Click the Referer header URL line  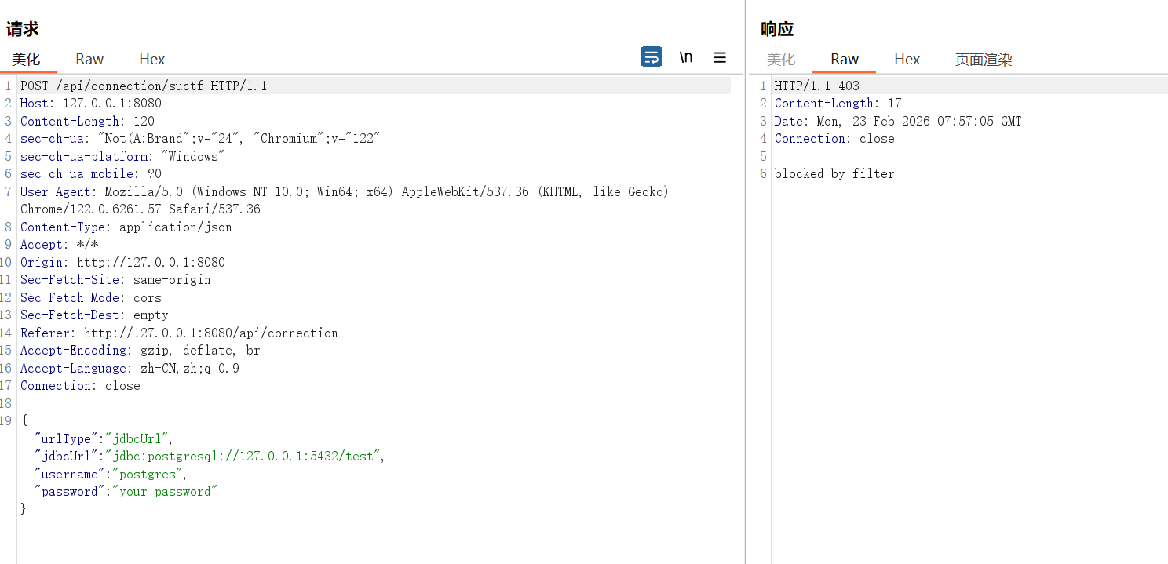[x=179, y=333]
